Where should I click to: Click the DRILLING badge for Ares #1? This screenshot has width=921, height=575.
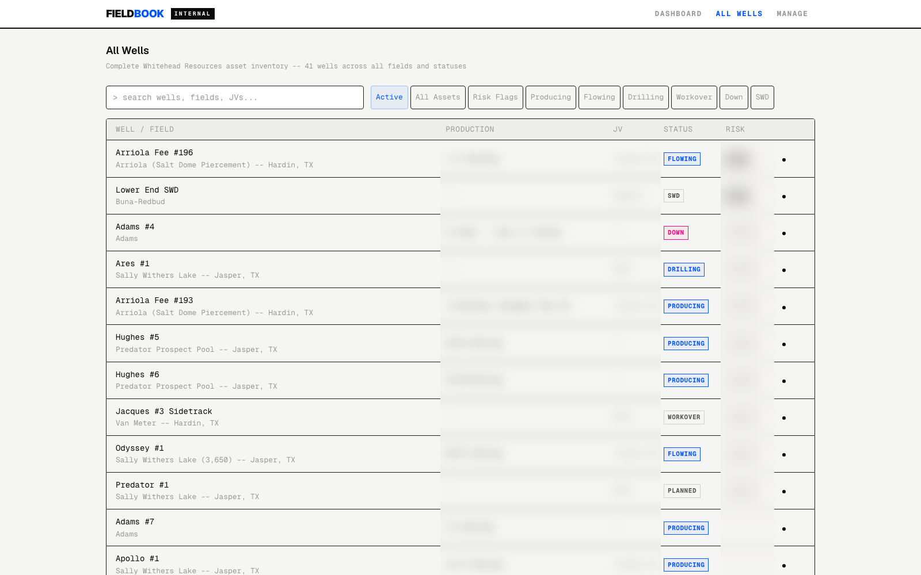(x=684, y=270)
